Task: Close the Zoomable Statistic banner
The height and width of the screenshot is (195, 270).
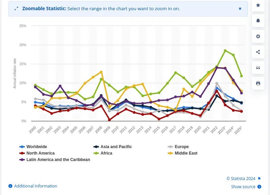Action: click(x=240, y=8)
